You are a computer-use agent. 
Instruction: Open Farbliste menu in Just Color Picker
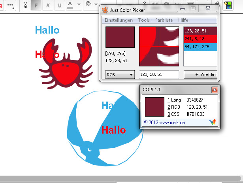(164, 20)
